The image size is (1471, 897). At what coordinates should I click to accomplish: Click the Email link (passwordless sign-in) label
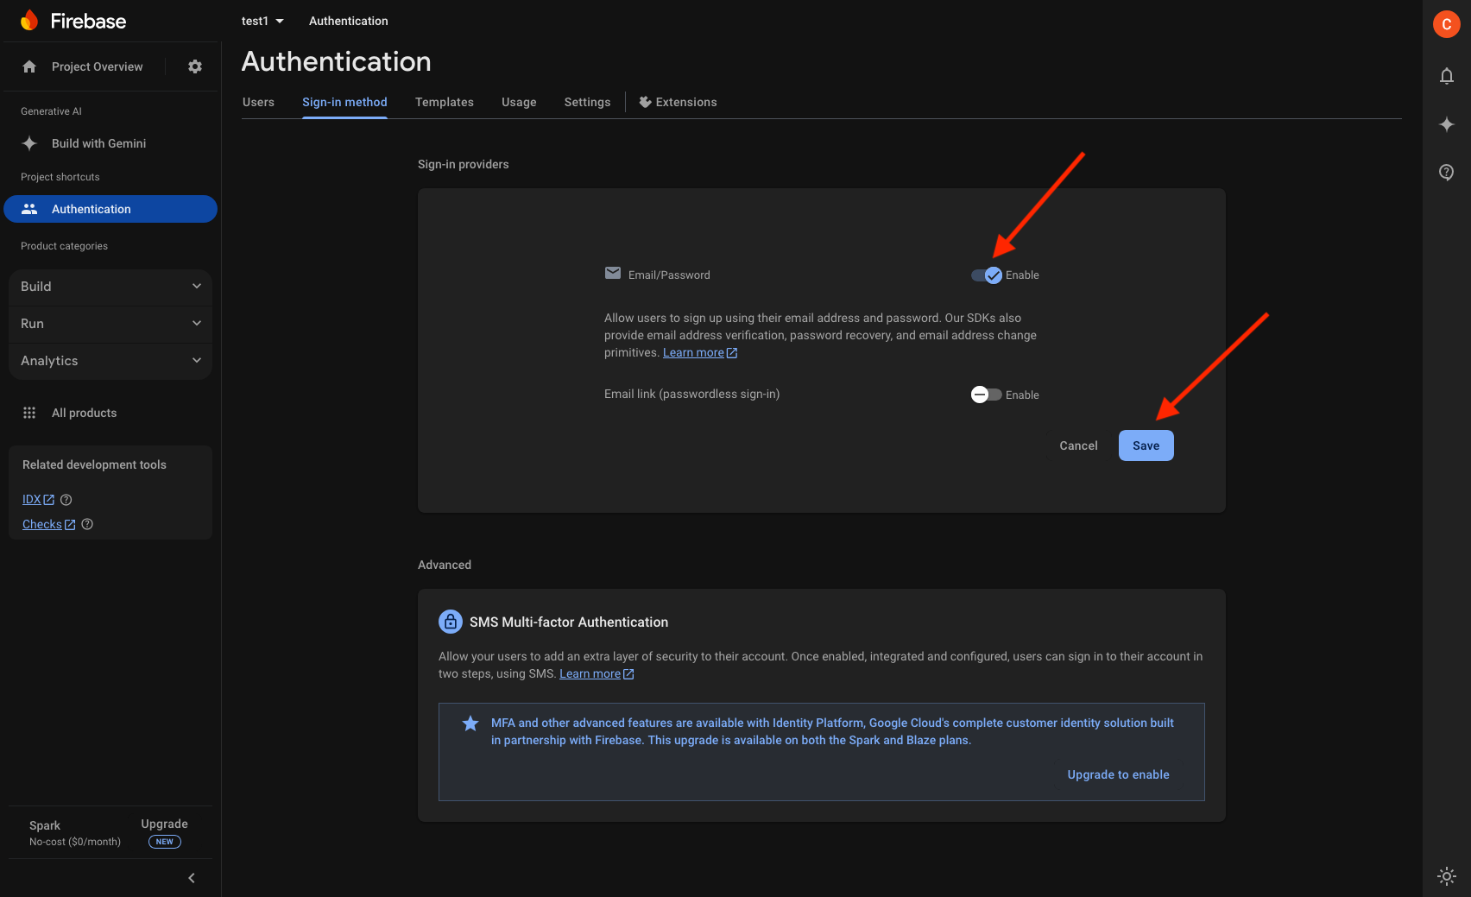tap(691, 394)
